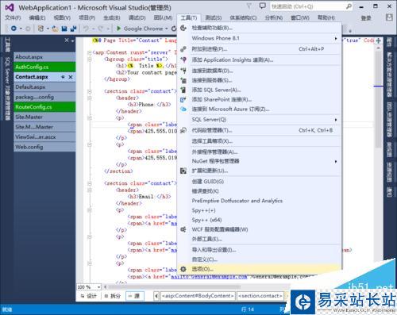Open the 测试(S) menu

tap(214, 17)
